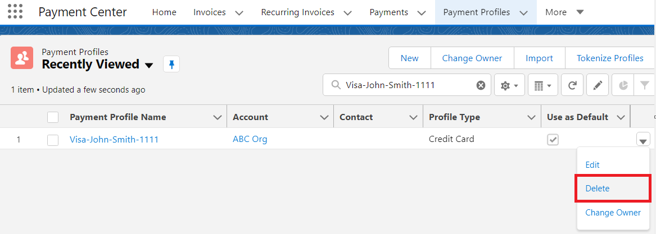Click the list search input field
This screenshot has width=656, height=234.
pyautogui.click(x=408, y=85)
